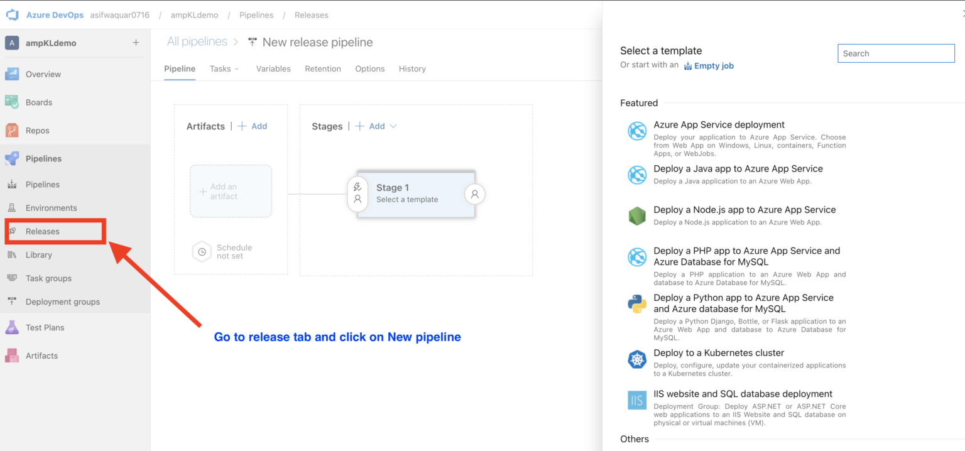Click the Pipelines sub-item icon
The height and width of the screenshot is (451, 965).
point(12,185)
